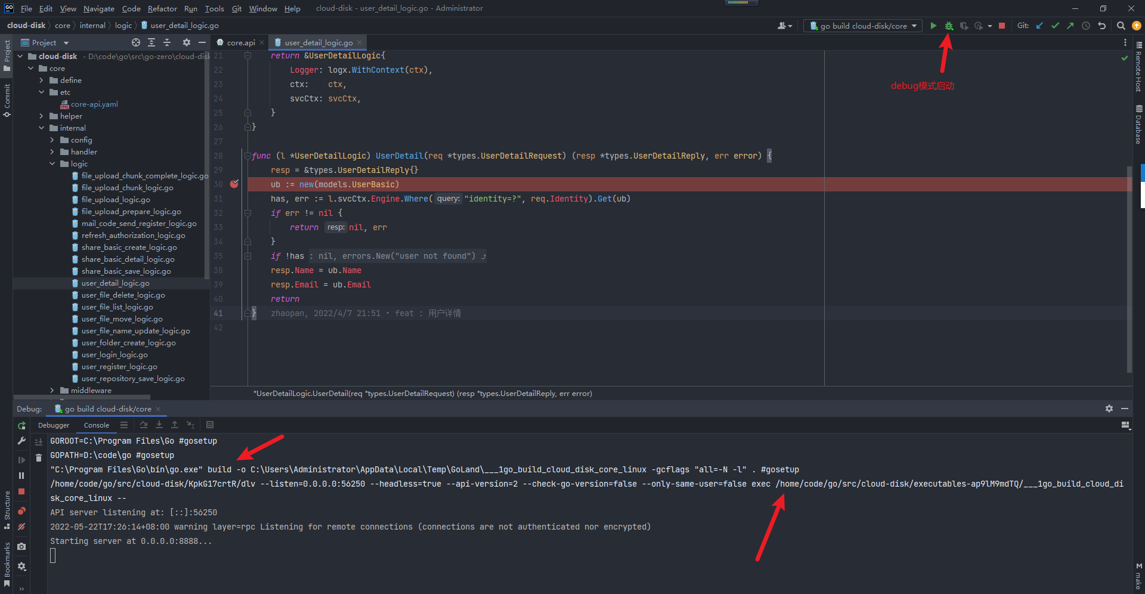Open debug configuration wrench icon
This screenshot has width=1145, height=594.
pyautogui.click(x=21, y=441)
